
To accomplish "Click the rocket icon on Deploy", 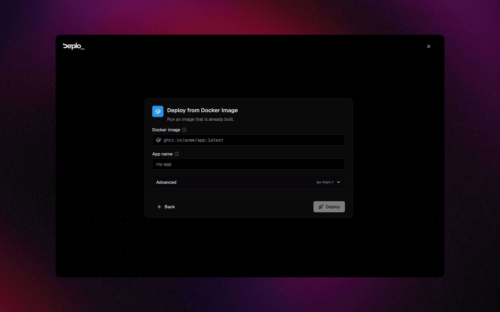I will tap(321, 207).
